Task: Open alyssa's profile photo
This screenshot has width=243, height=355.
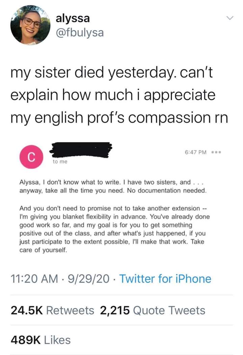Action: click(30, 25)
